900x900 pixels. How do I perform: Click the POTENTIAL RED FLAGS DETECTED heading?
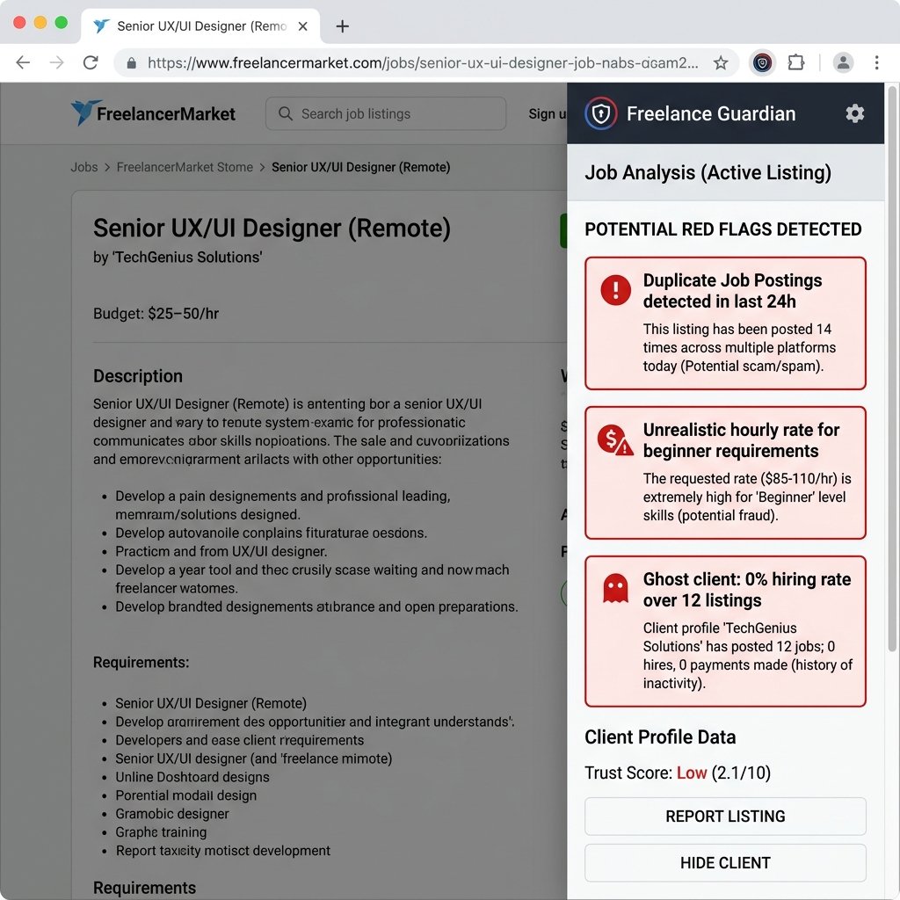(x=723, y=229)
